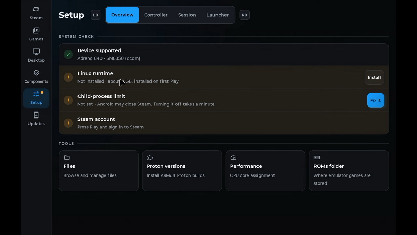Click the "Browse and manage files" description
417x235 pixels.
tap(90, 175)
